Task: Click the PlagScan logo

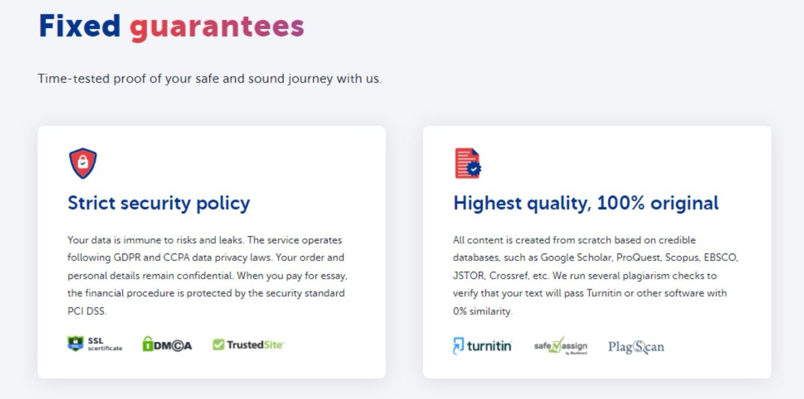Action: tap(636, 346)
